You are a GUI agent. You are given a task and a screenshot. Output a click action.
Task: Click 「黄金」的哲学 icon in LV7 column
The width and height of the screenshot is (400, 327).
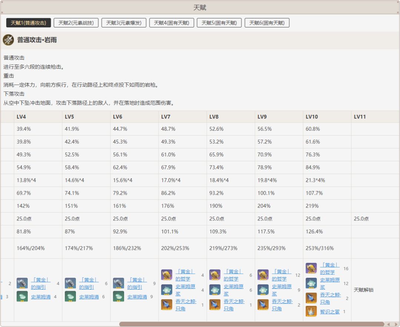point(167,275)
